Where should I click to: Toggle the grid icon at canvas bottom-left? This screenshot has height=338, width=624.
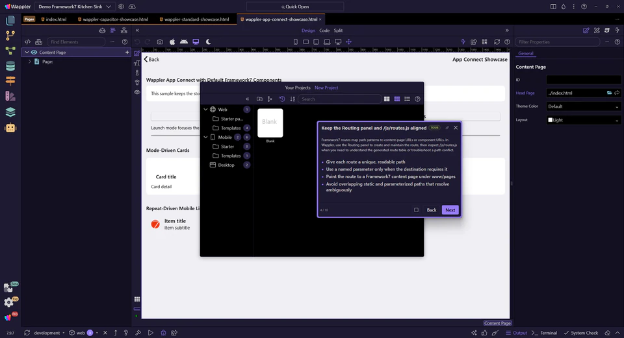[137, 299]
